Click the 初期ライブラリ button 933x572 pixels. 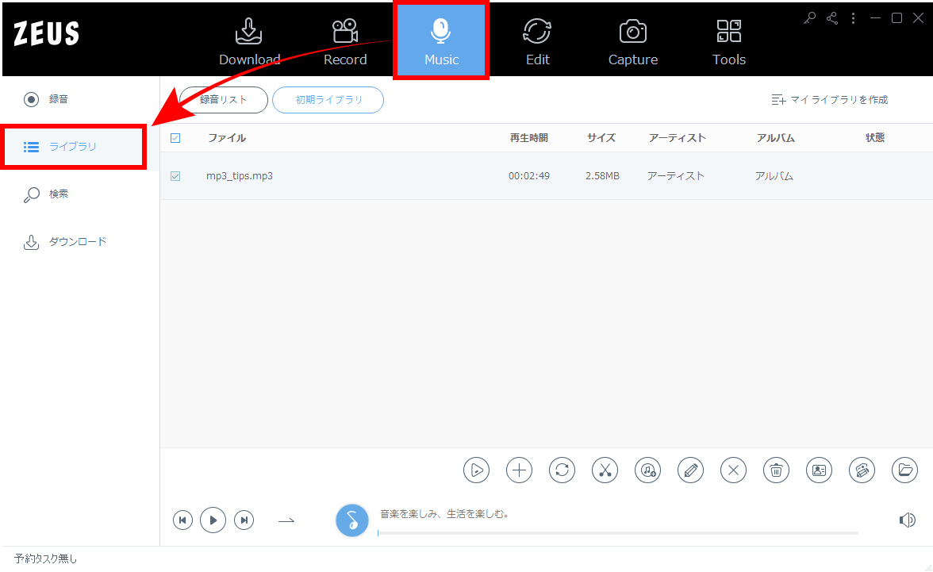(328, 100)
